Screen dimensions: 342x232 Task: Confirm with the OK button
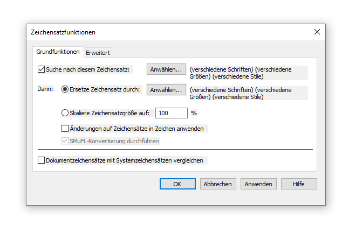(177, 184)
